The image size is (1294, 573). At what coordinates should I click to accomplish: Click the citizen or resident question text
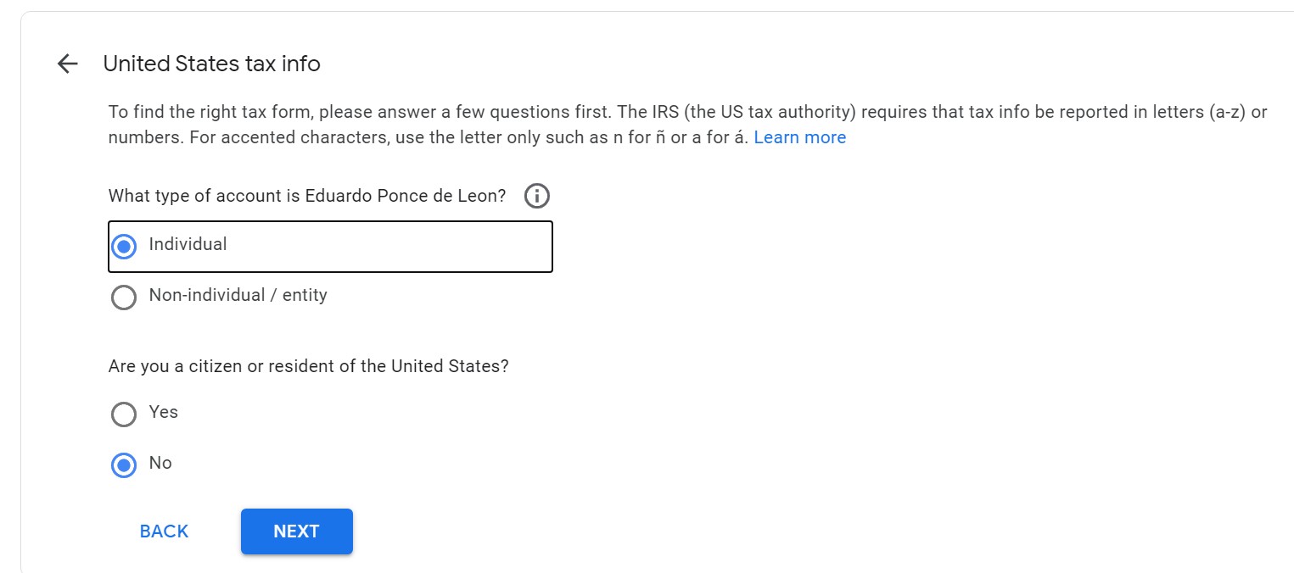coord(309,366)
